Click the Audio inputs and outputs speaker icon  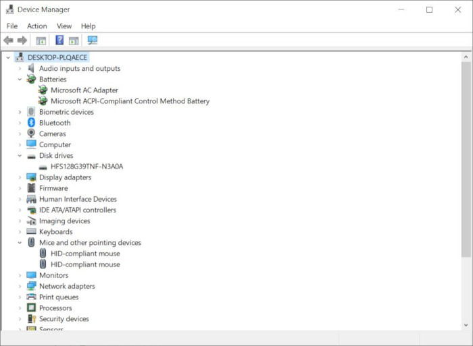pyautogui.click(x=31, y=68)
